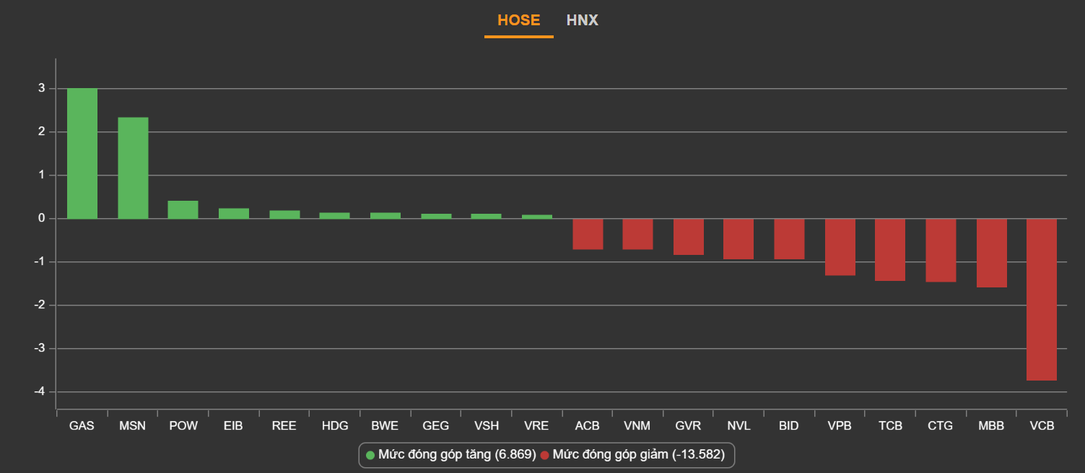
Task: Open the HNX tab
Action: coord(582,20)
